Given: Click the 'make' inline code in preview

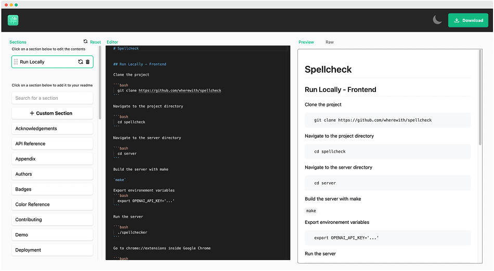Looking at the screenshot, I should (311, 211).
